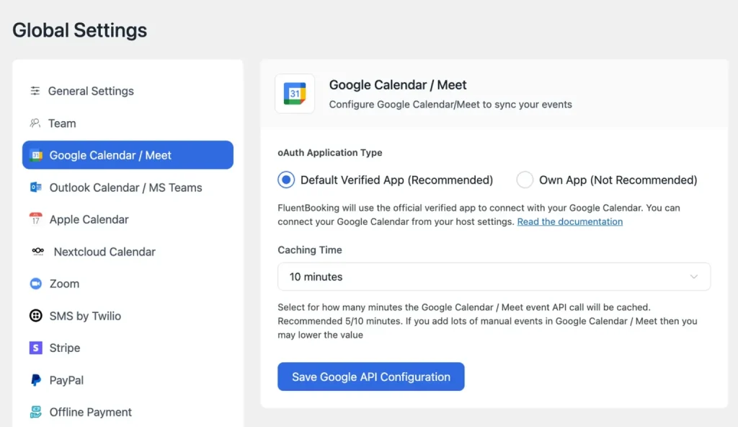
Task: Open the Caching Time dropdown
Action: click(x=493, y=276)
